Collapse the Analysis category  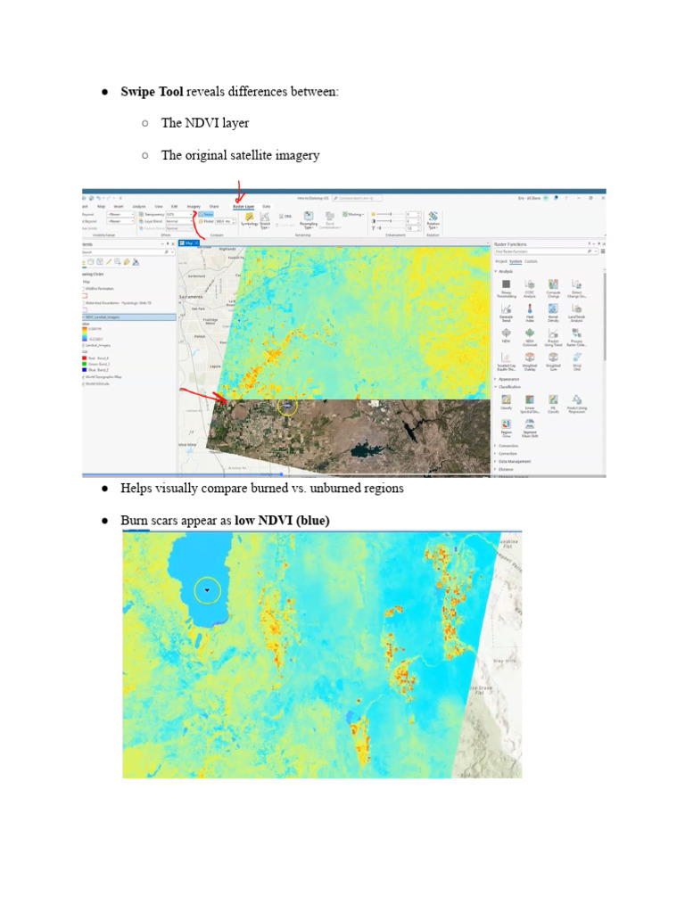click(x=496, y=271)
